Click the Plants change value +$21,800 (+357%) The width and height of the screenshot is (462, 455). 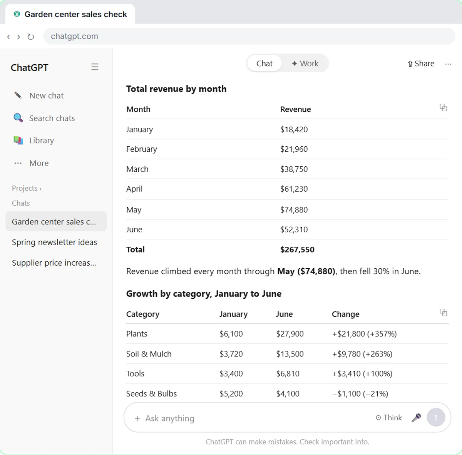click(364, 334)
